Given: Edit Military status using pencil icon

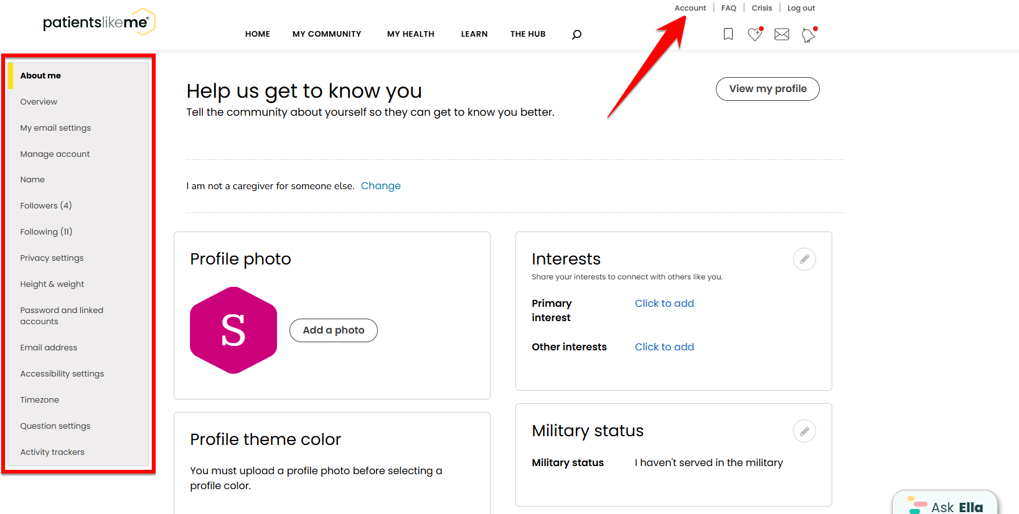Looking at the screenshot, I should (x=804, y=431).
